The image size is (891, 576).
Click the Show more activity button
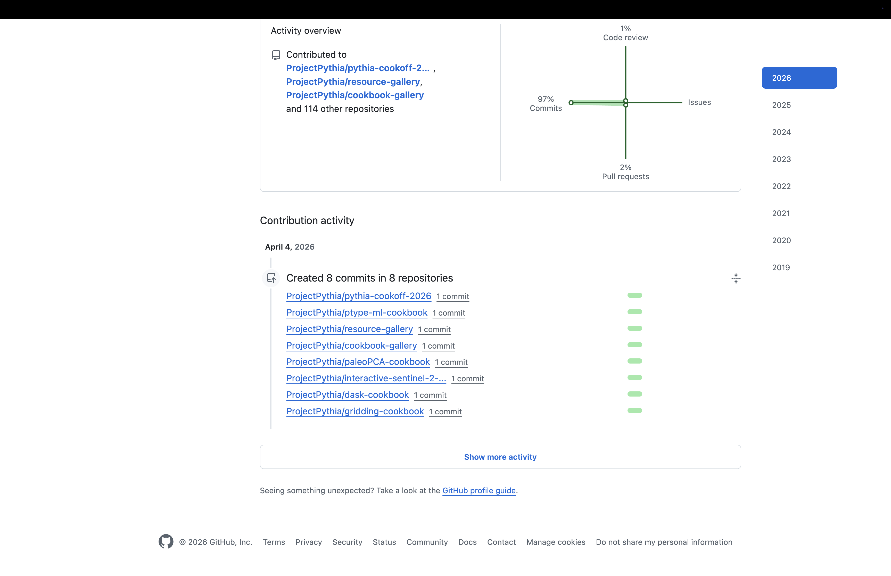(x=500, y=457)
